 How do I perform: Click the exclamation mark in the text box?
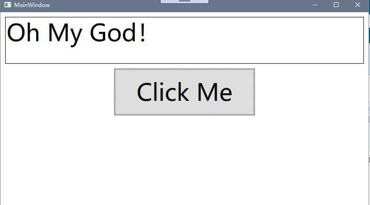click(143, 32)
